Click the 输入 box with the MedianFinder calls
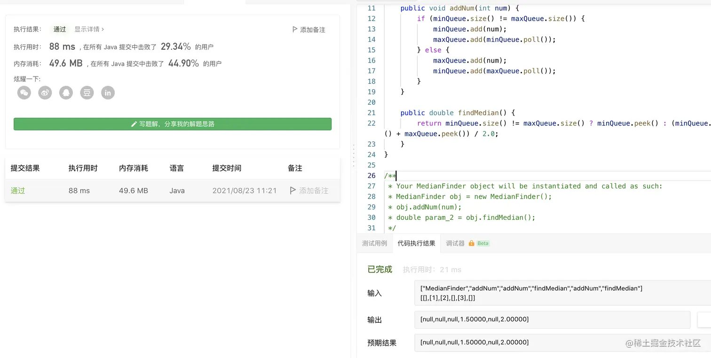Screen dimensions: 711x358 coord(562,293)
